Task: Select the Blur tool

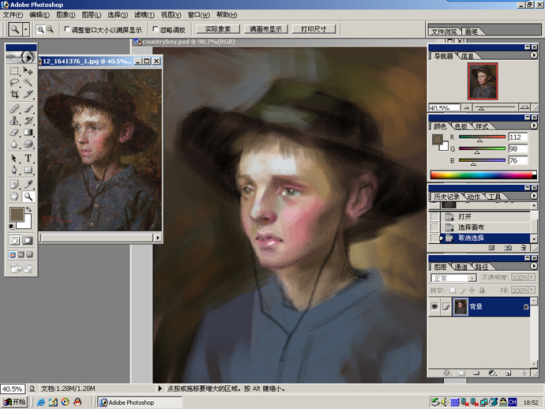Action: [x=14, y=144]
